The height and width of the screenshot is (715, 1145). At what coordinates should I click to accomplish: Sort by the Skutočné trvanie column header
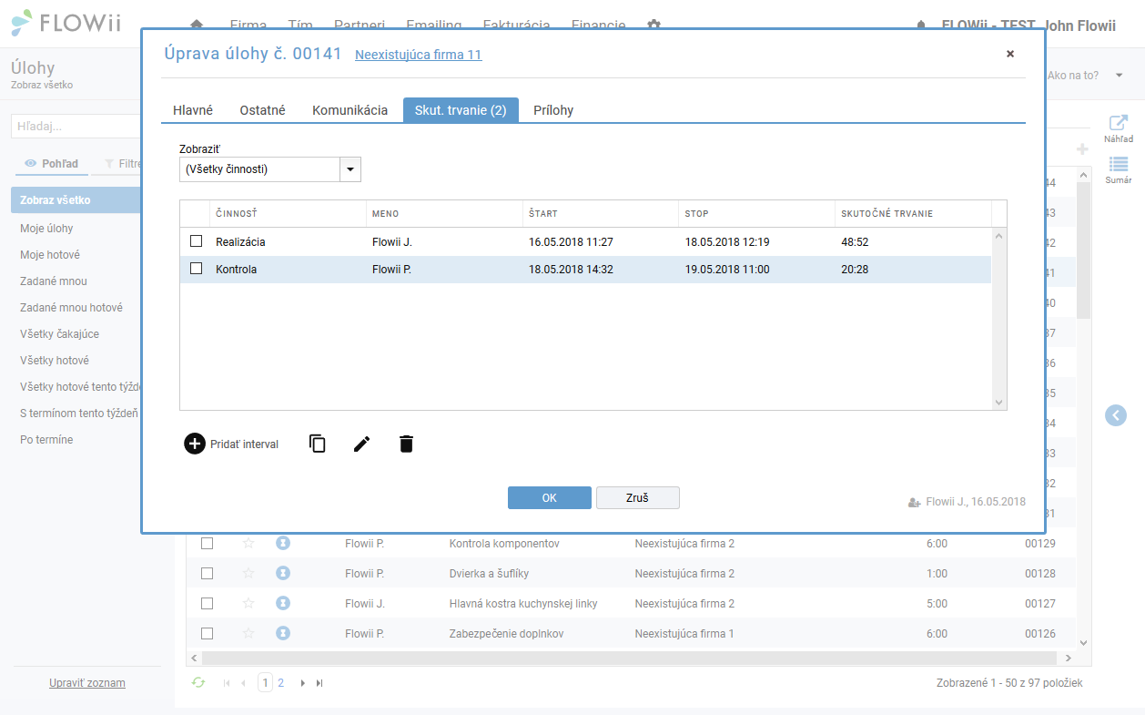pos(887,214)
